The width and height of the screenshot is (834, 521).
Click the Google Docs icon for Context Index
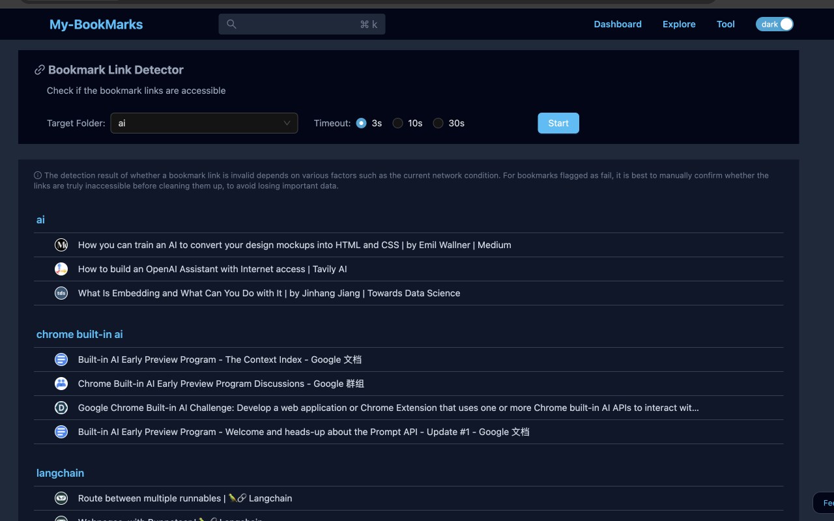pyautogui.click(x=61, y=359)
